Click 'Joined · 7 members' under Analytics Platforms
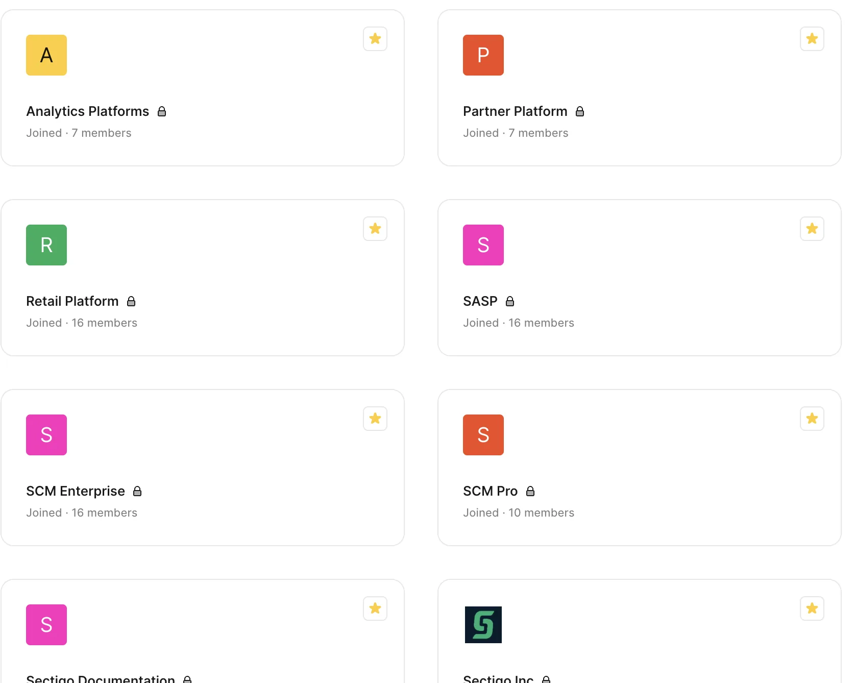Image resolution: width=855 pixels, height=683 pixels. (x=79, y=133)
